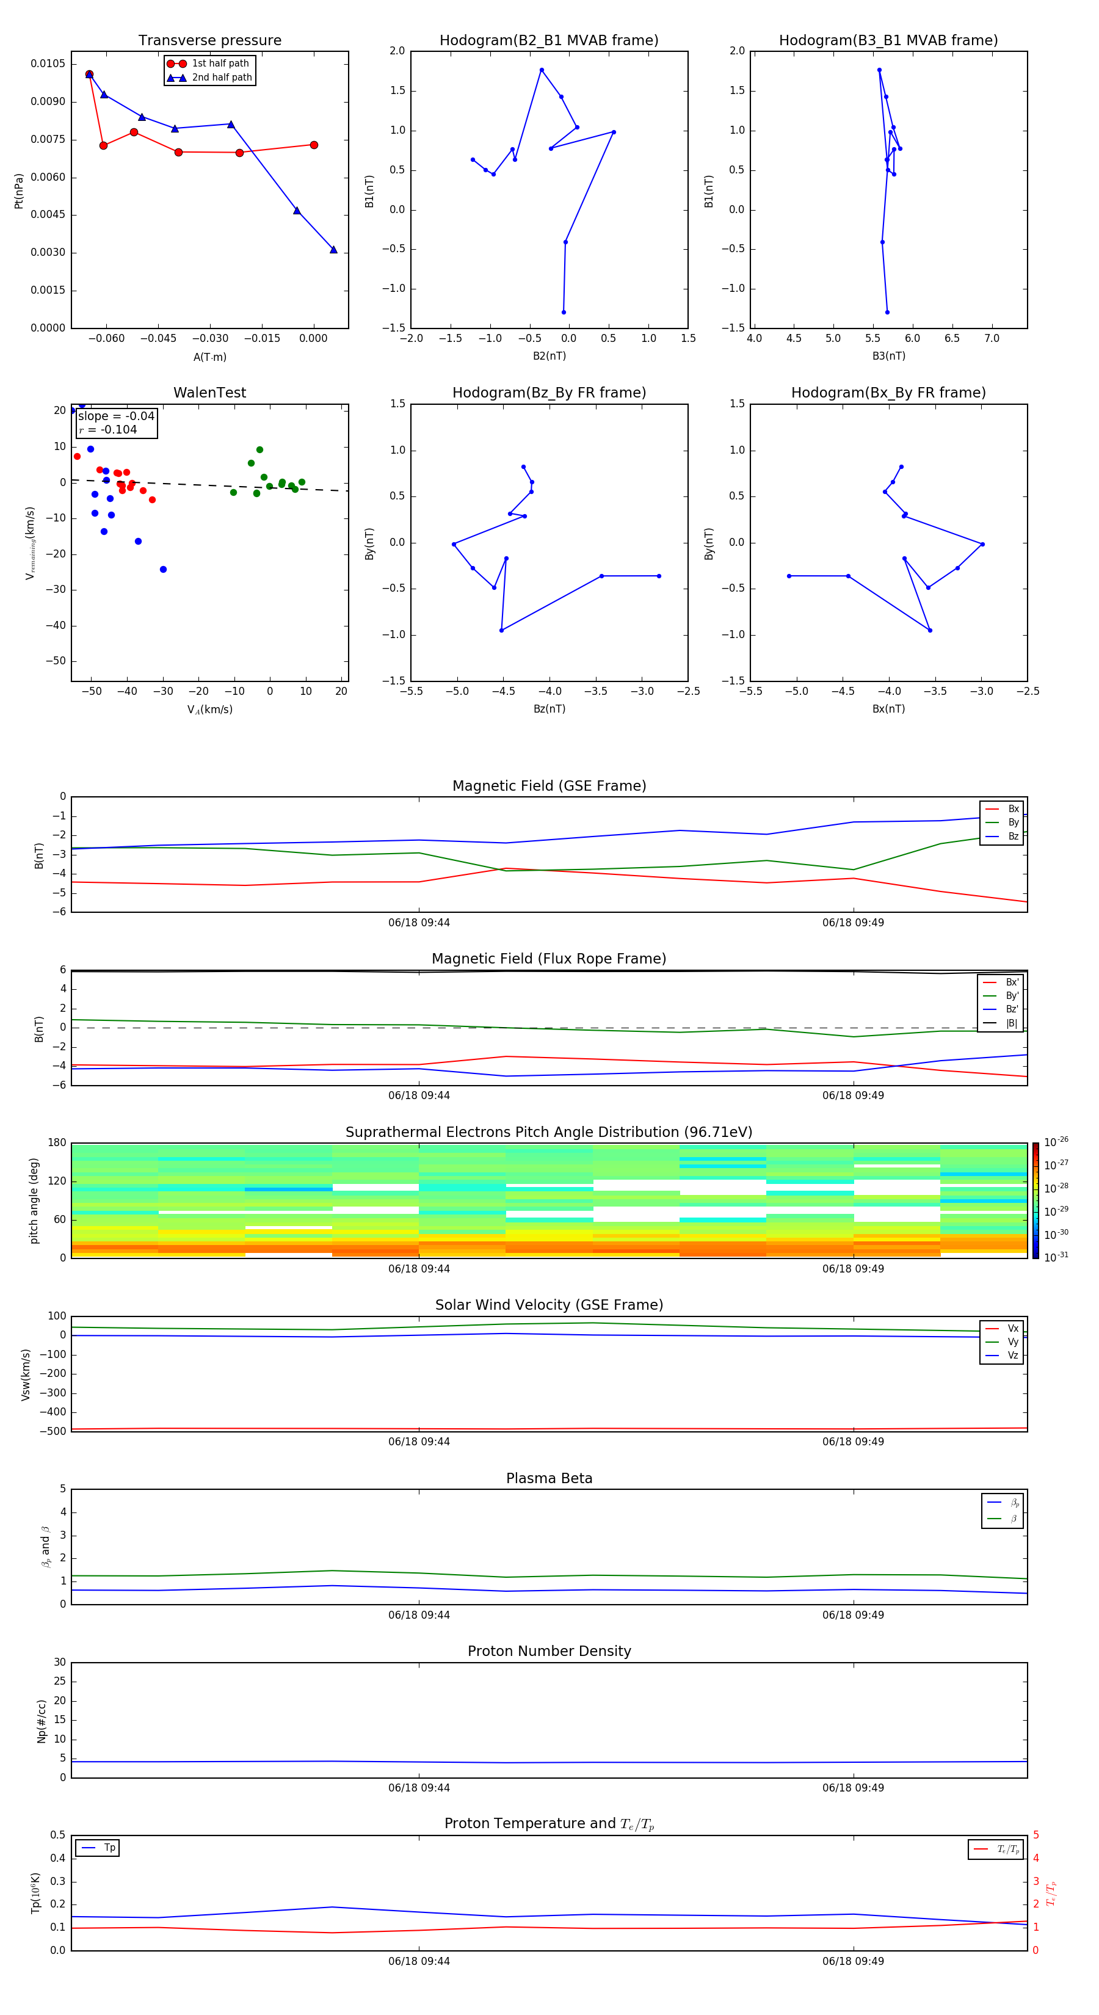Click 'Proton Number Density' title
Viewport: 1099px width, 2015px height.
[549, 1651]
